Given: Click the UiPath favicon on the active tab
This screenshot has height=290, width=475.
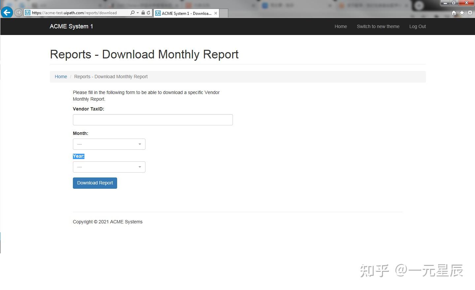Looking at the screenshot, I should click(x=157, y=13).
